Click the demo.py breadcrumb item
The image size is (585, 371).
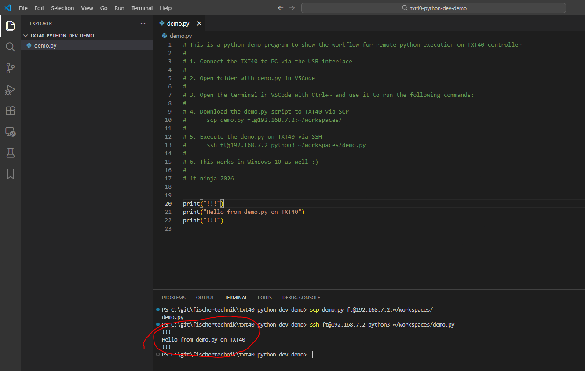coord(180,36)
